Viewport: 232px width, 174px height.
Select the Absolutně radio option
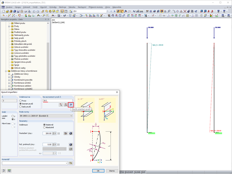[x=44, y=127]
